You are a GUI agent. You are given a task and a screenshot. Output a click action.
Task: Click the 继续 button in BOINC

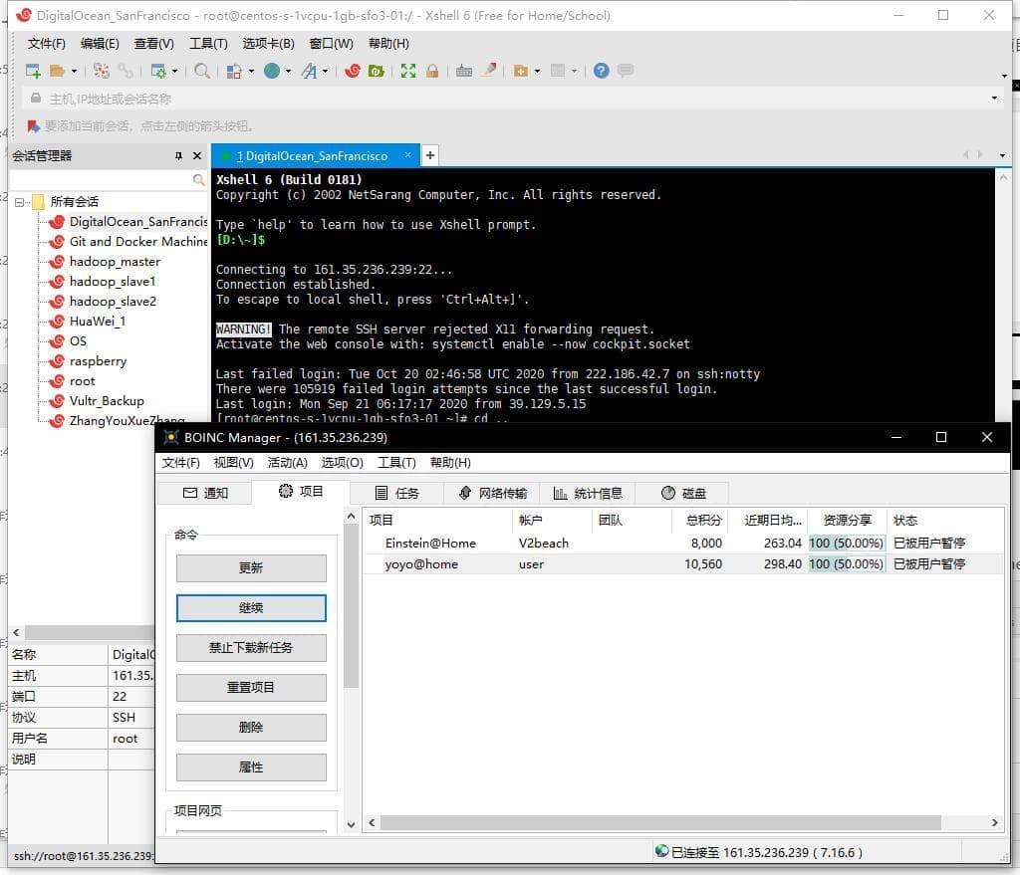point(251,608)
